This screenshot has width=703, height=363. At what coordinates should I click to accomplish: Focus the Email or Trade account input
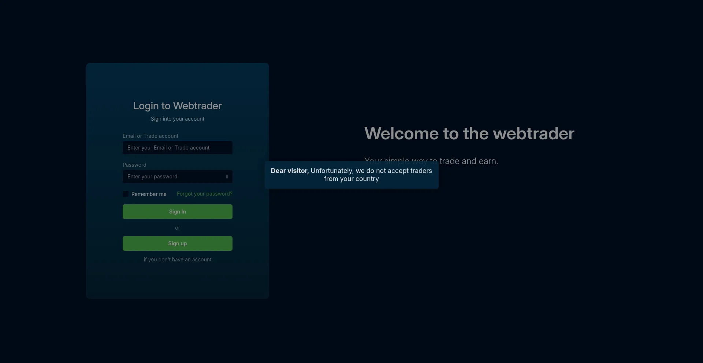[177, 148]
